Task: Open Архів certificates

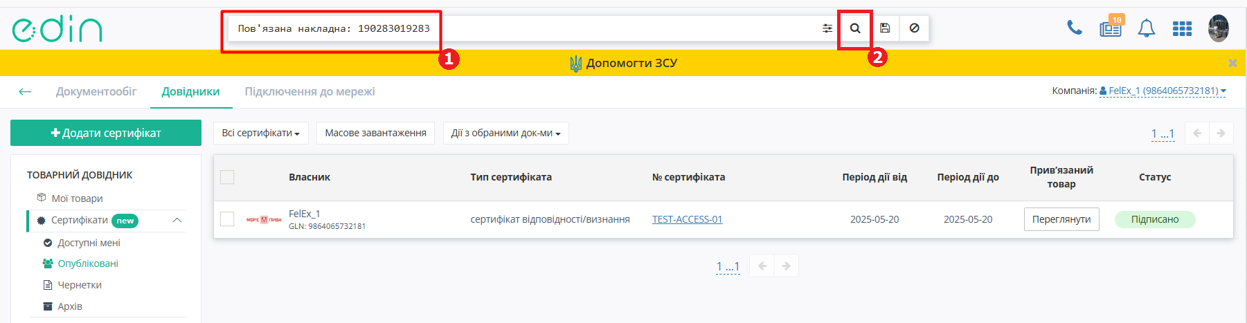Action: [x=69, y=306]
